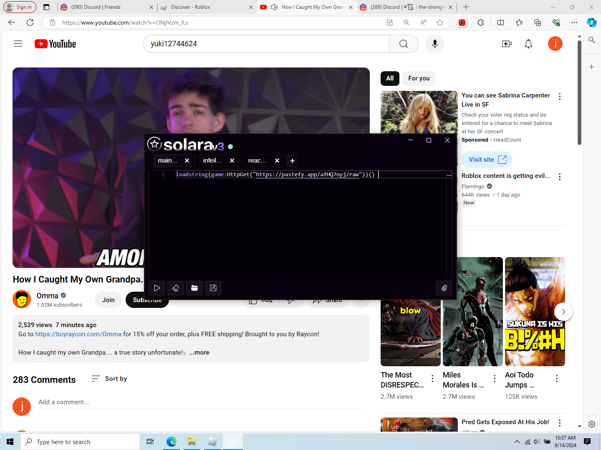Open options for 'Pred Gets Exposed At His Job!'
This screenshot has width=601, height=450.
pyautogui.click(x=560, y=423)
